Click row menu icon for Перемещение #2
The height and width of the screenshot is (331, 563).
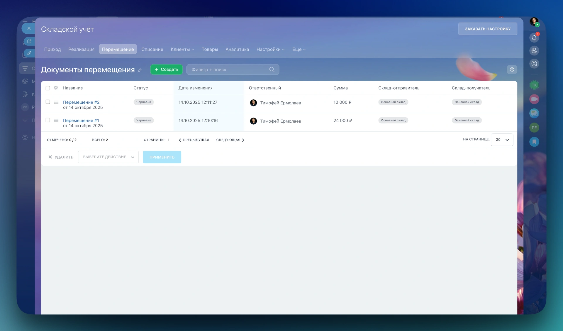point(56,102)
